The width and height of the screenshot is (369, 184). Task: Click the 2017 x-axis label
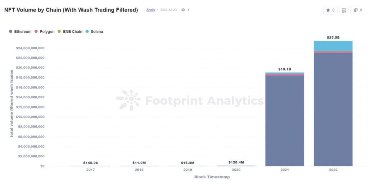90,170
